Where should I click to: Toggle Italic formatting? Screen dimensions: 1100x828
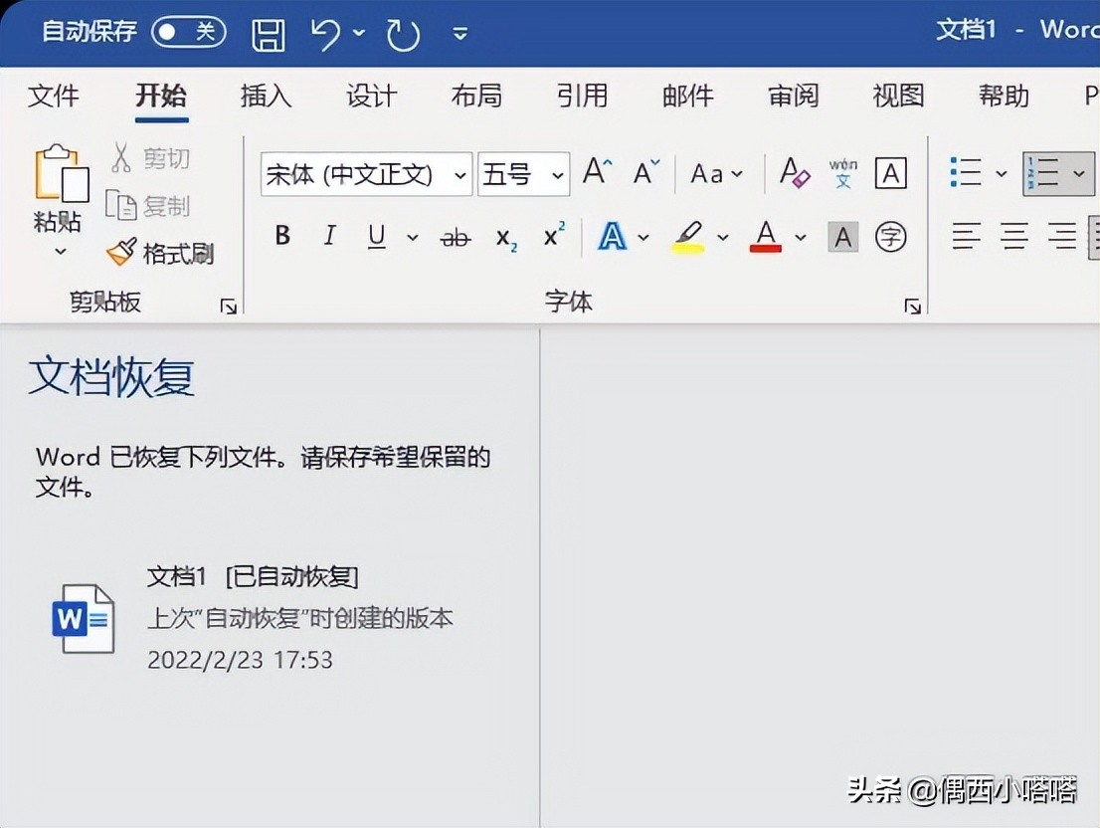329,236
